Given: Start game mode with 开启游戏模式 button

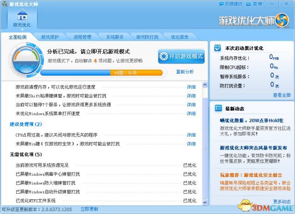Looking at the screenshot, I should 181,56.
